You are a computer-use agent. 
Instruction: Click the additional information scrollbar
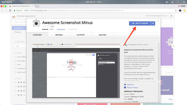pyautogui.click(x=159, y=92)
